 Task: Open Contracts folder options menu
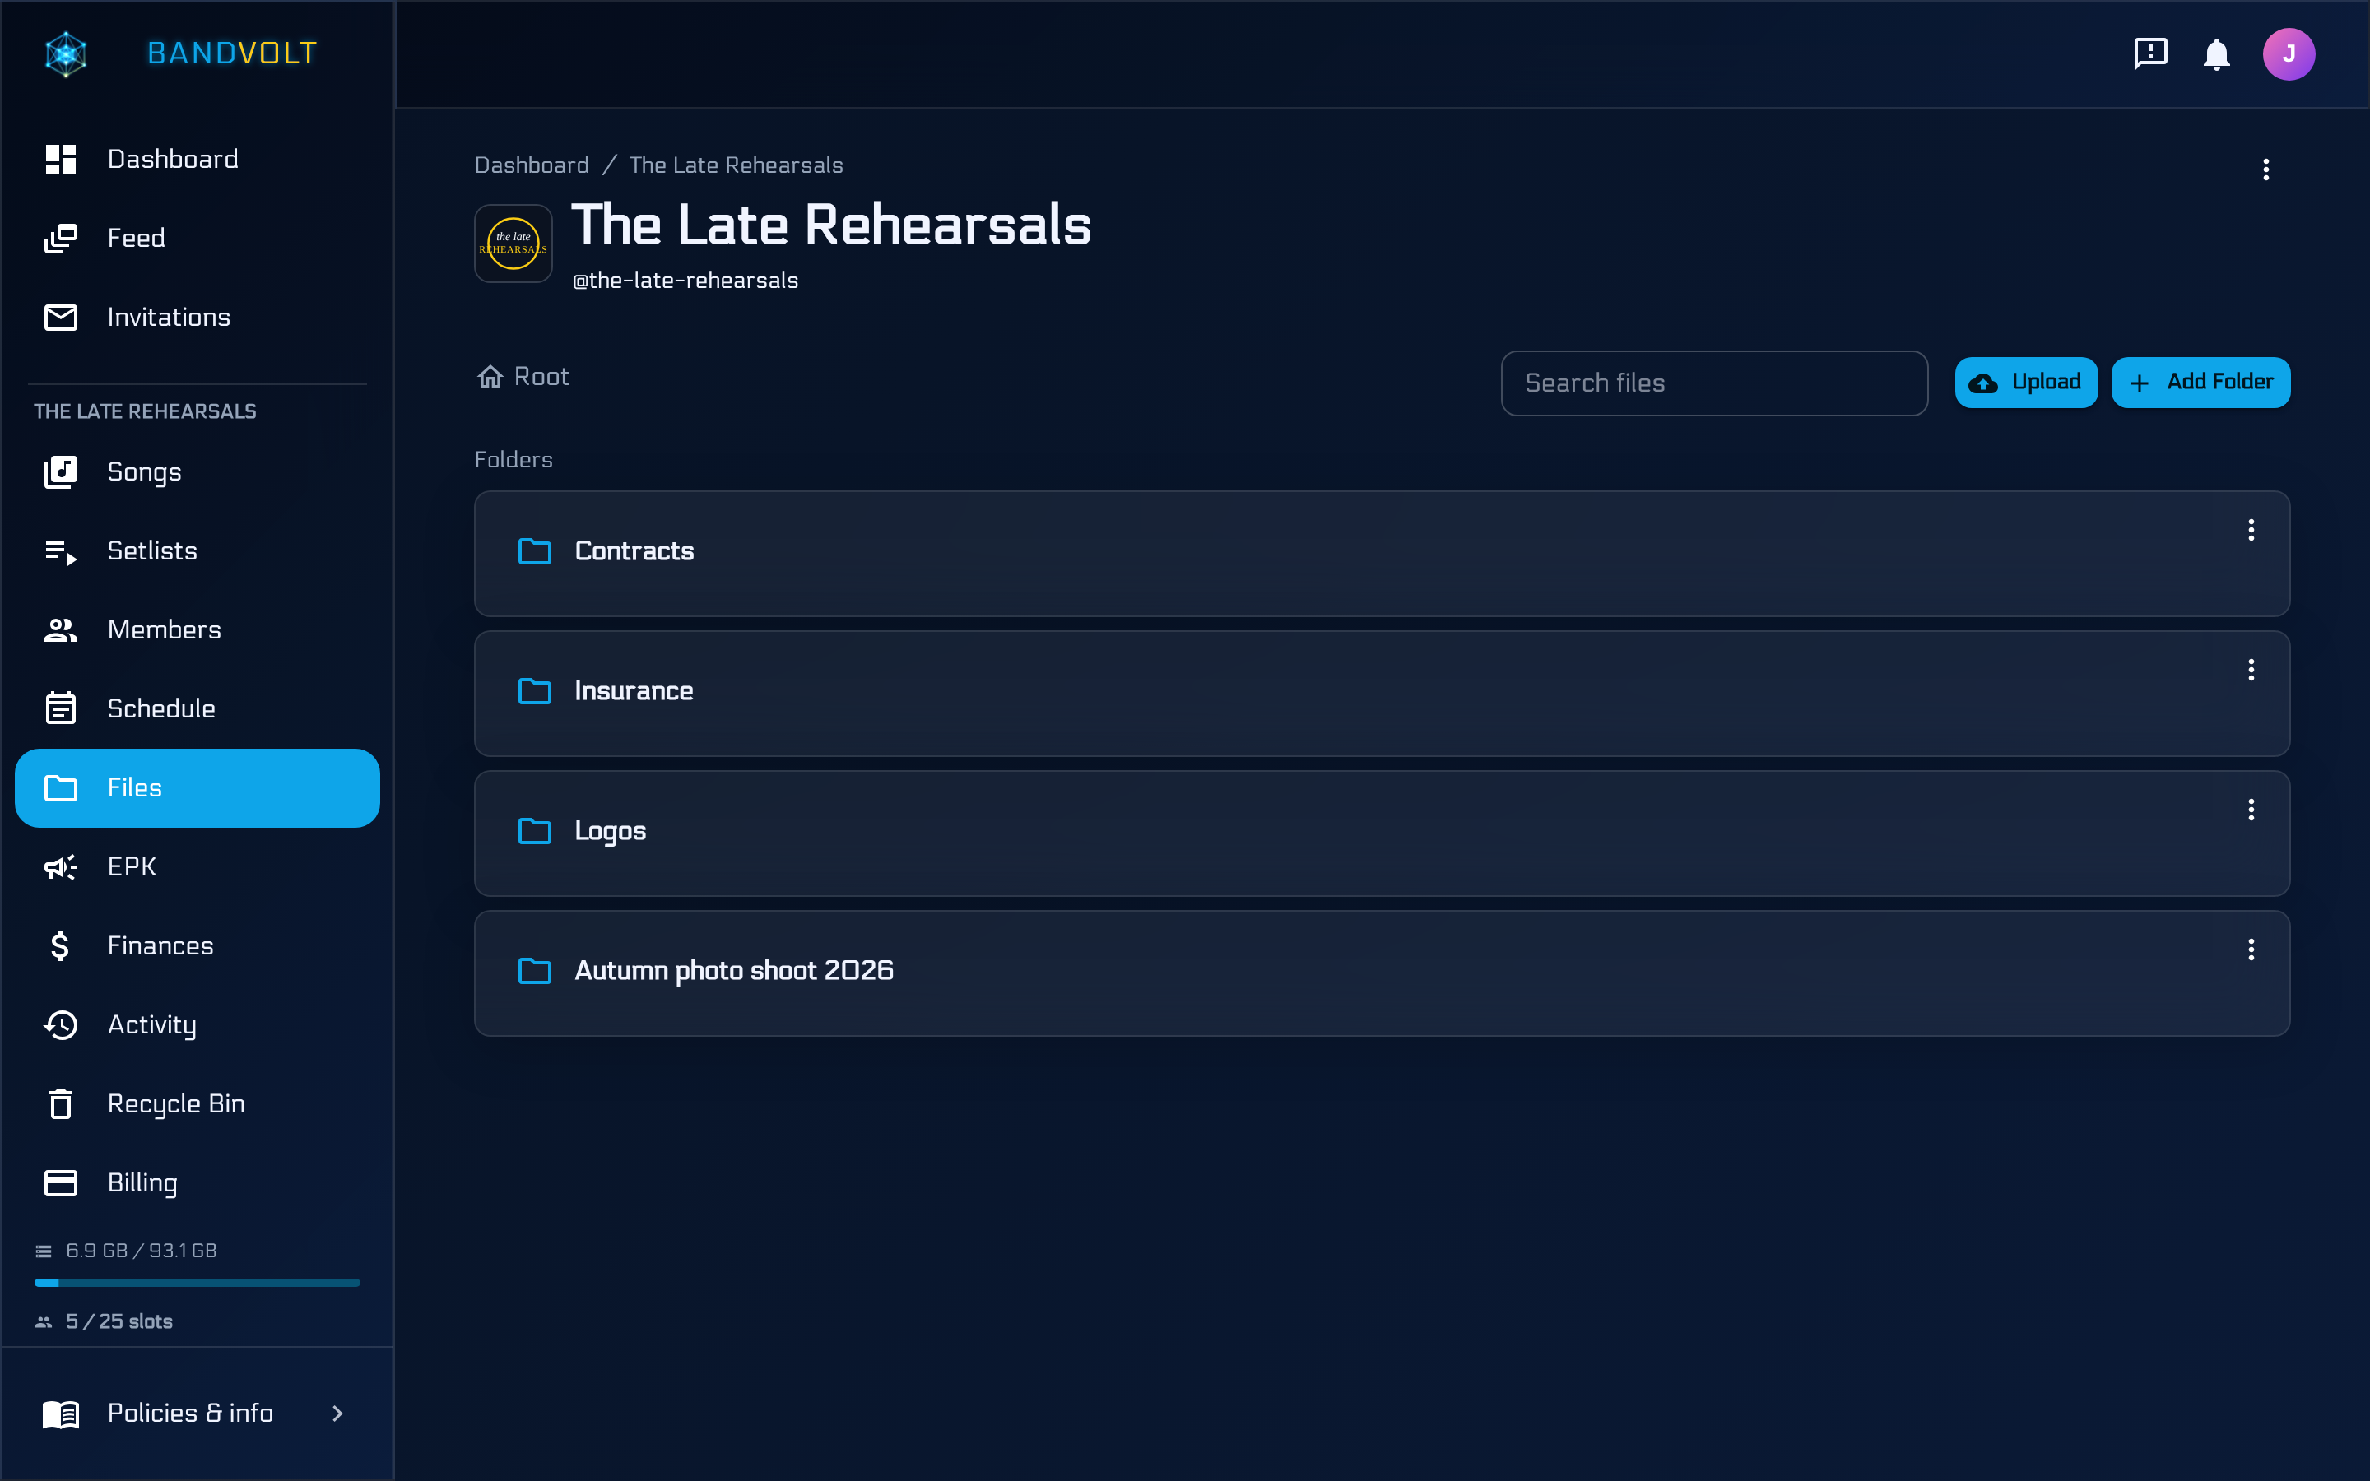2251,530
